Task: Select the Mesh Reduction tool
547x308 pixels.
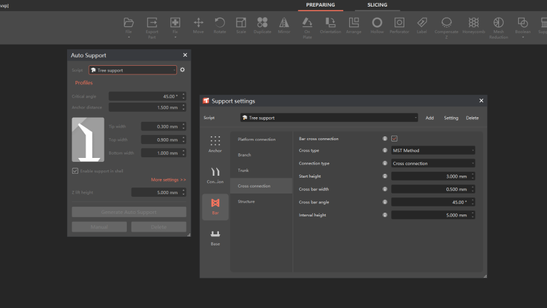Action: coord(498,28)
